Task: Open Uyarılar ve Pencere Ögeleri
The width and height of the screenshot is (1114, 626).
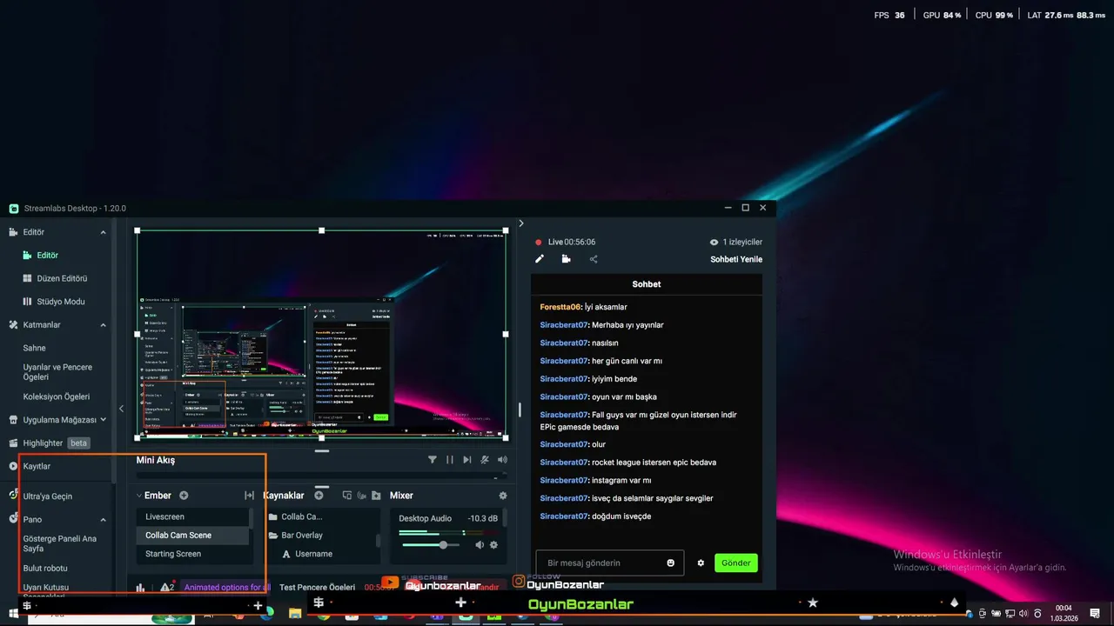Action: pyautogui.click(x=57, y=372)
